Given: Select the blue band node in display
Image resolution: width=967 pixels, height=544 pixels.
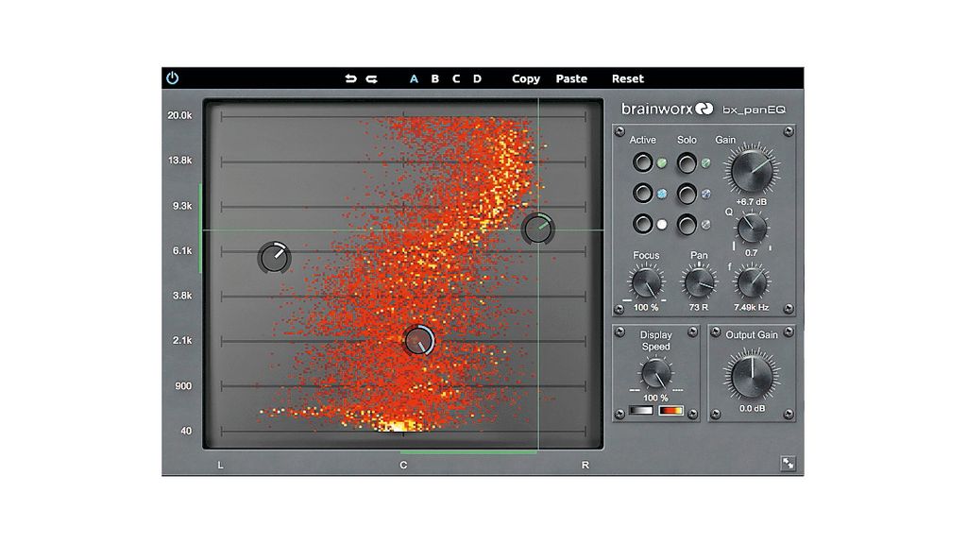Looking at the screenshot, I should [x=419, y=340].
